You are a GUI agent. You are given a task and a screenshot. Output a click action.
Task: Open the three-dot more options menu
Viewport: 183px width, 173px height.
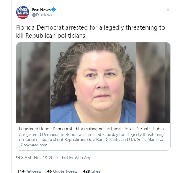pos(168,9)
